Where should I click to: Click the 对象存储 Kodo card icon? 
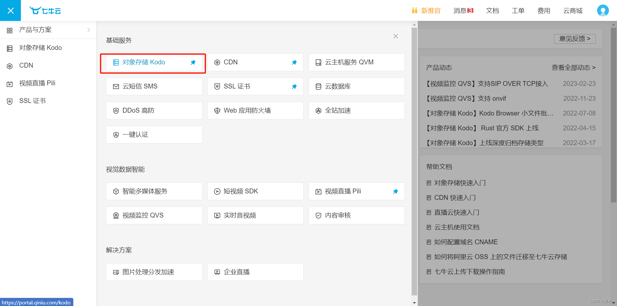pos(116,62)
